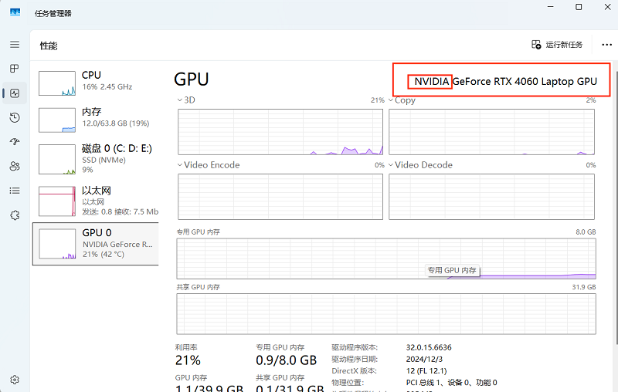Select the CPU performance entry
The image size is (618, 392).
coord(96,83)
